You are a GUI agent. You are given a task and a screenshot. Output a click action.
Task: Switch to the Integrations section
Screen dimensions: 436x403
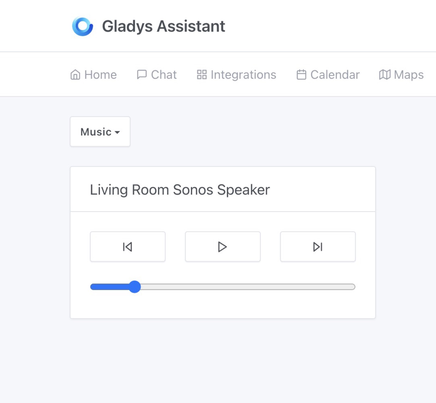(237, 74)
